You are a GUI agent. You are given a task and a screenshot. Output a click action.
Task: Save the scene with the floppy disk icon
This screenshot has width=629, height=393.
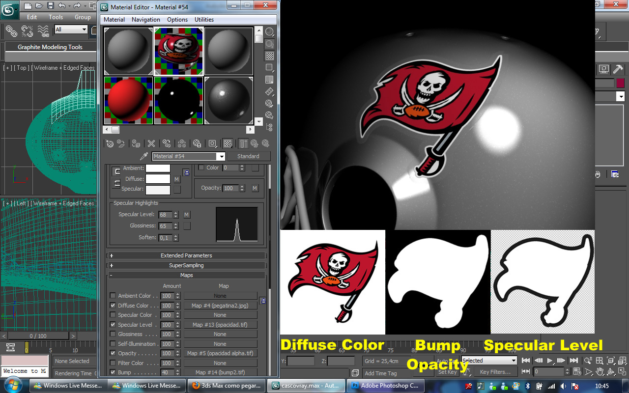click(x=51, y=6)
